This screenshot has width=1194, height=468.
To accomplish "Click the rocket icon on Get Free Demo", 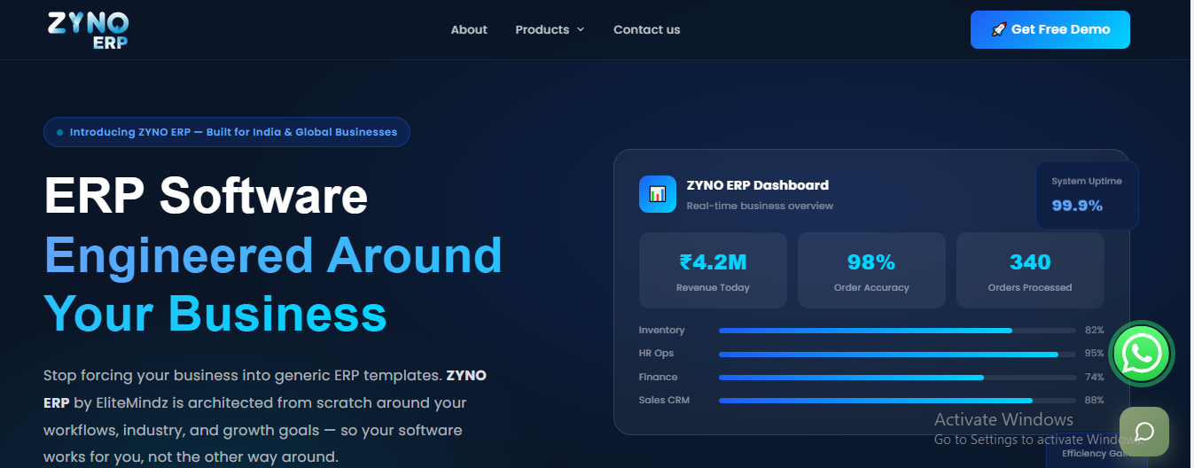I will click(998, 29).
